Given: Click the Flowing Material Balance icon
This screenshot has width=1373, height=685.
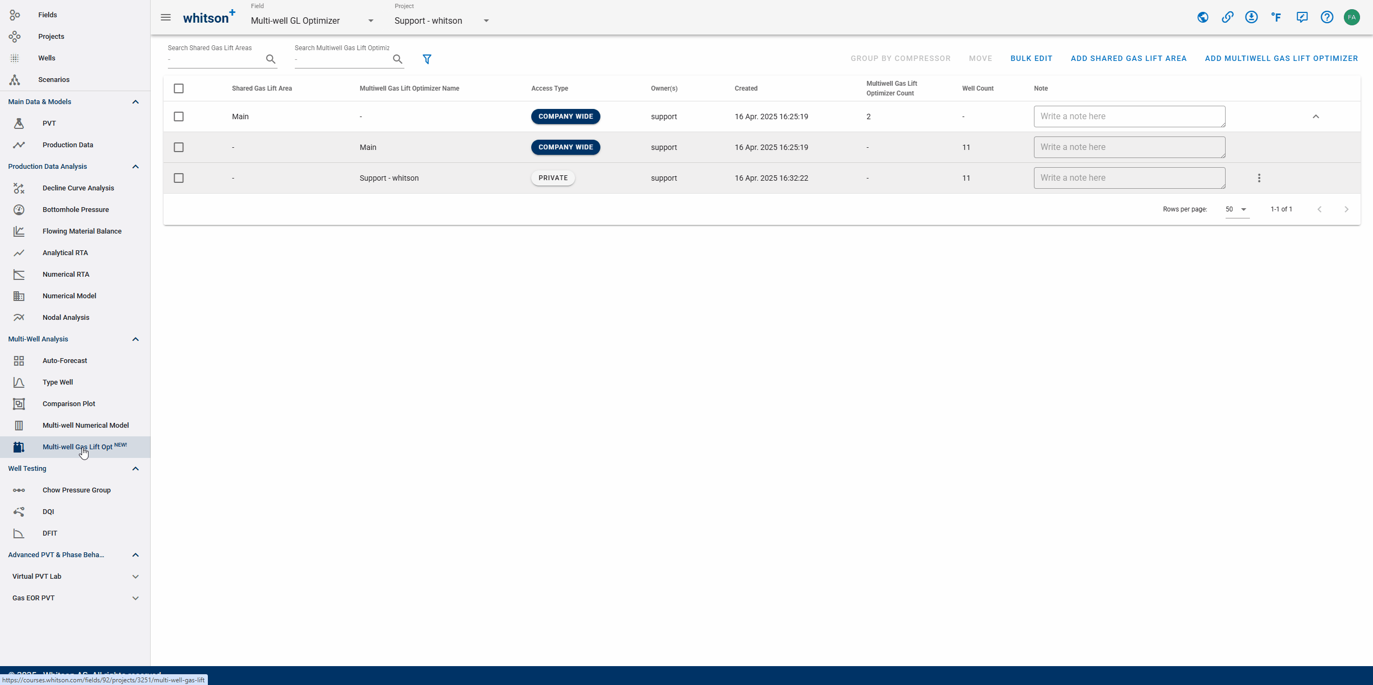Looking at the screenshot, I should tap(19, 231).
